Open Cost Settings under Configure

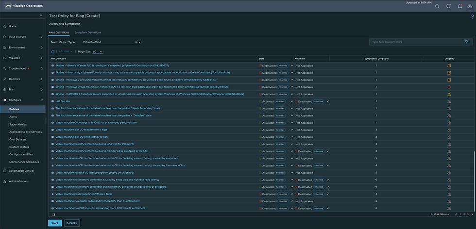(x=17, y=140)
